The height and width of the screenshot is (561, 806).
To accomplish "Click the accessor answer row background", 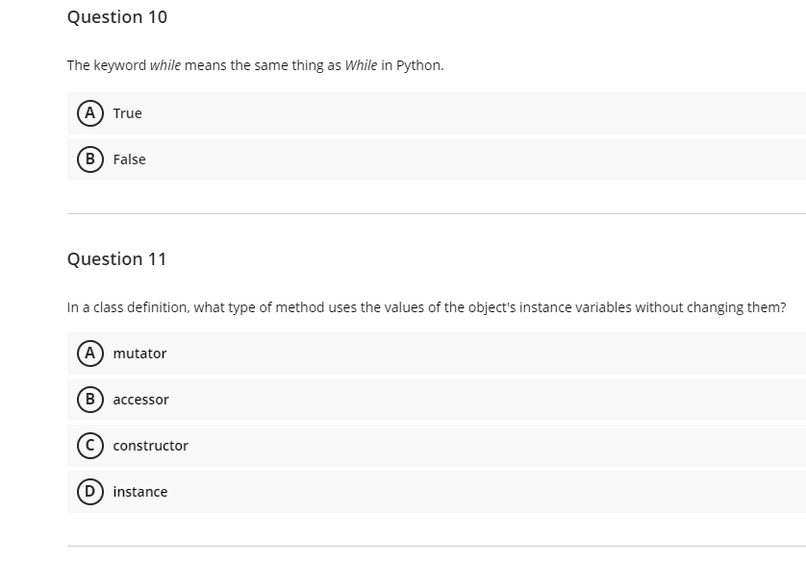I will pos(433,400).
